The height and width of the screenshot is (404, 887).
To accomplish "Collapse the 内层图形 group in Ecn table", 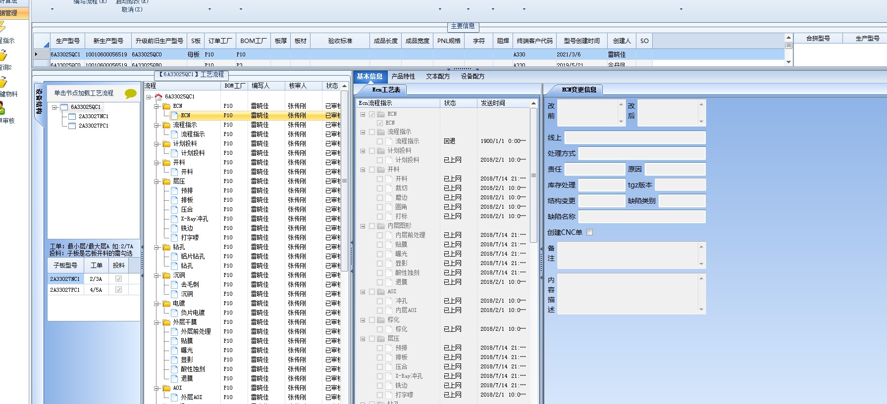I will 363,226.
